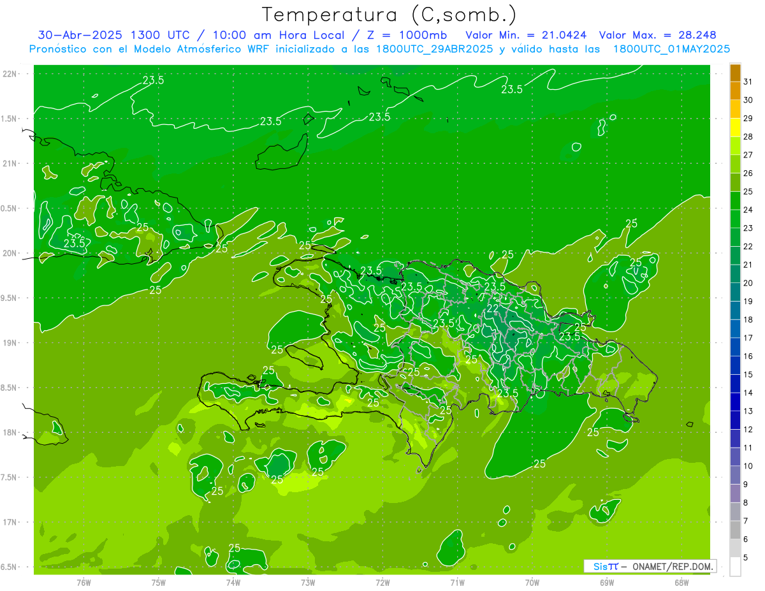Click the '26' label on the color scale

pos(748,173)
